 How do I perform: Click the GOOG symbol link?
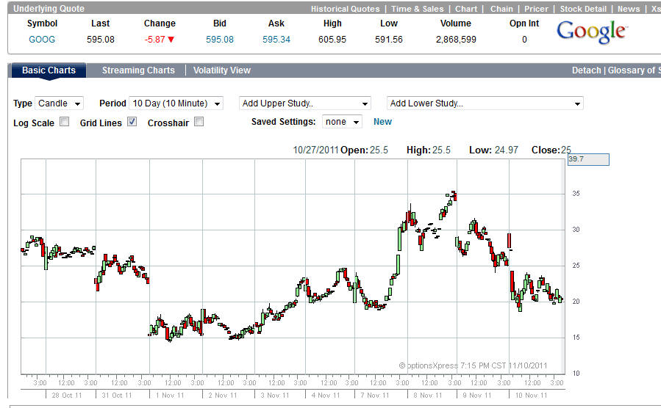coord(42,40)
